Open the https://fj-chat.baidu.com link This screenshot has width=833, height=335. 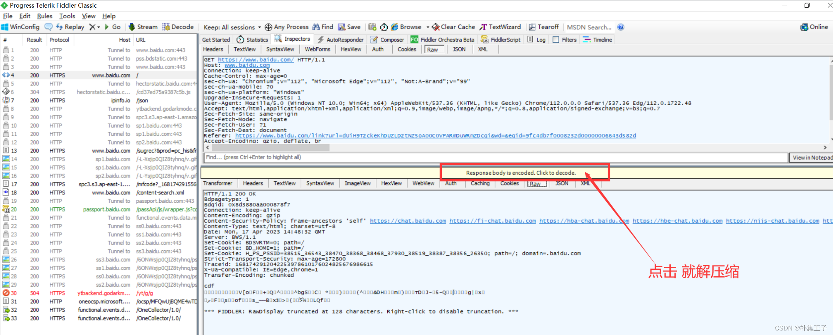click(x=493, y=221)
